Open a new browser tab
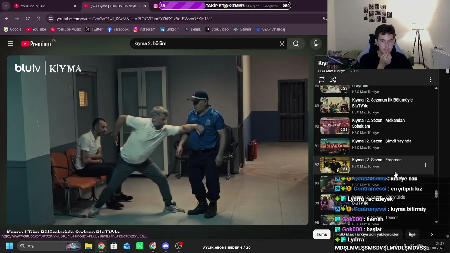Viewport: 450px width, 253px height. point(295,6)
